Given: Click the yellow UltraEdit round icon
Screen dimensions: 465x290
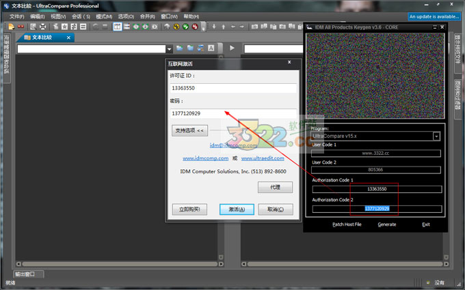Looking at the screenshot, I should pos(176,27).
